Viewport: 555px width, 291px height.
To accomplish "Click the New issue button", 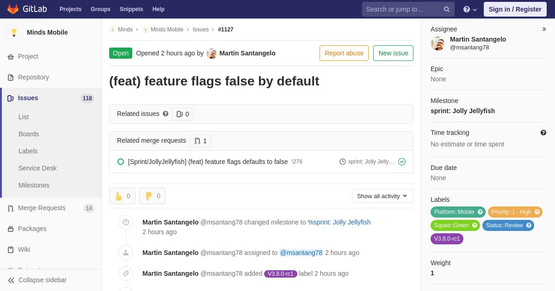I will pos(393,53).
